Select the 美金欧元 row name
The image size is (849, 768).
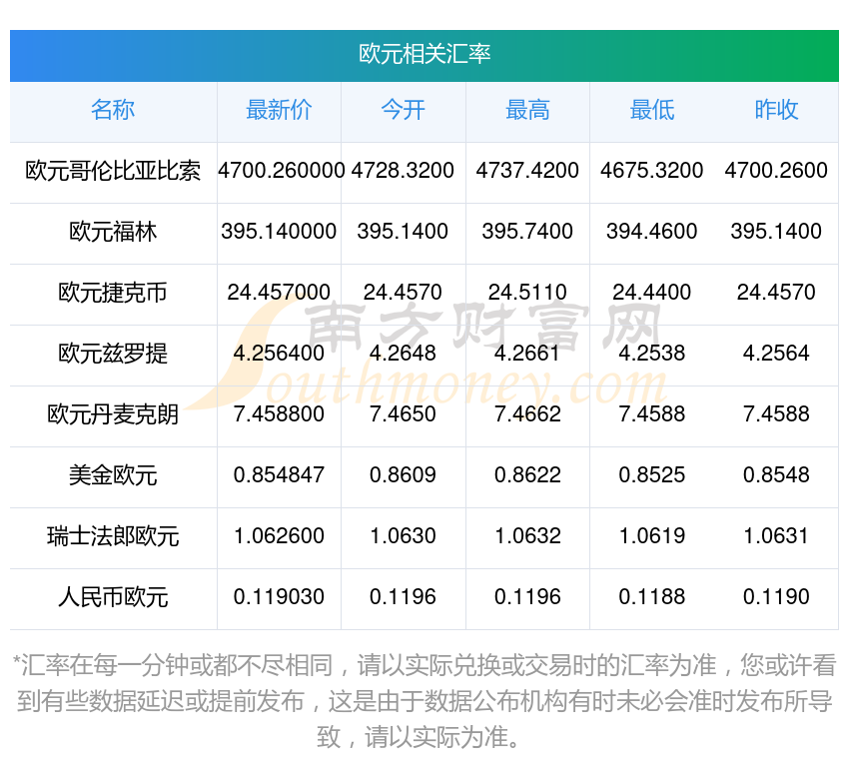113,475
